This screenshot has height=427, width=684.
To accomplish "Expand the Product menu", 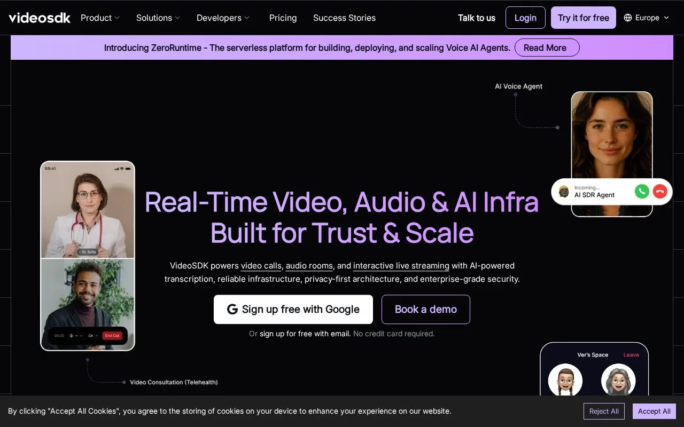I will pos(100,18).
